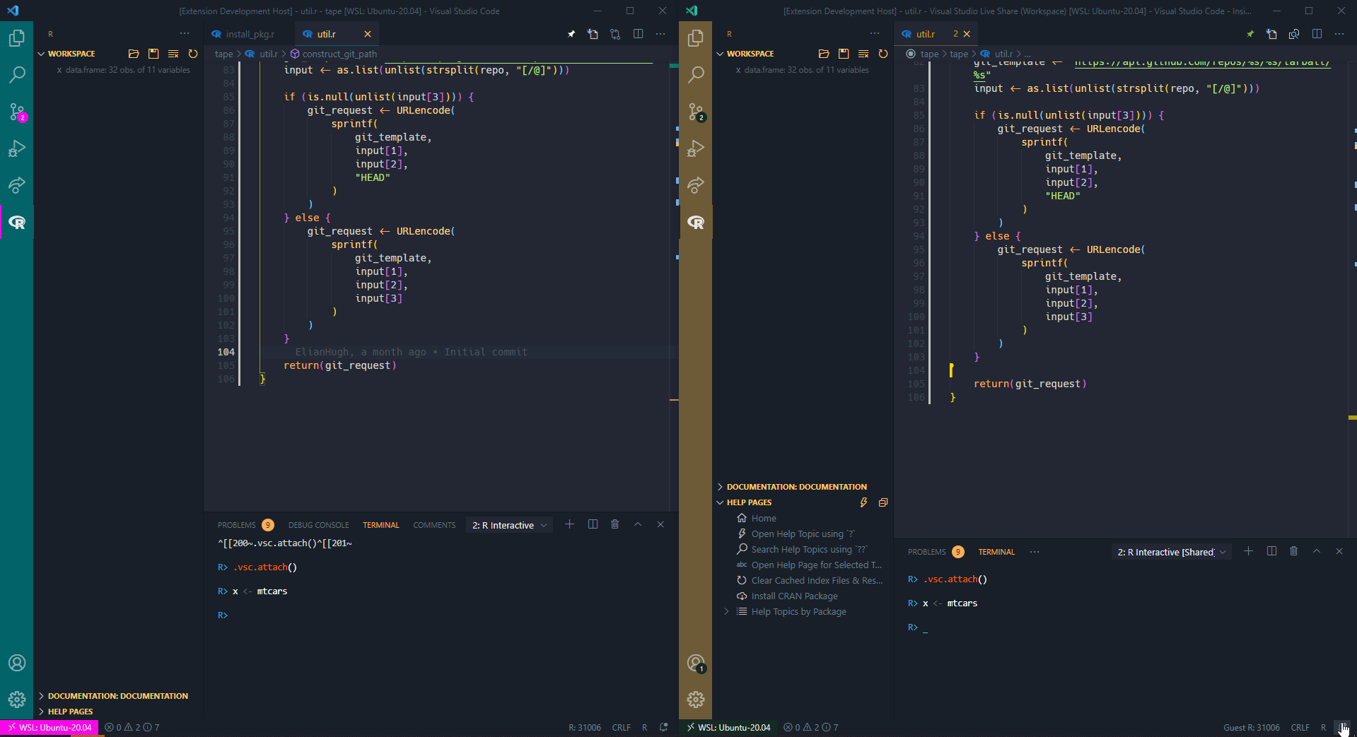This screenshot has width=1357, height=737.
Task: Collapse WORKSPACE section in right sidebar
Action: (720, 54)
